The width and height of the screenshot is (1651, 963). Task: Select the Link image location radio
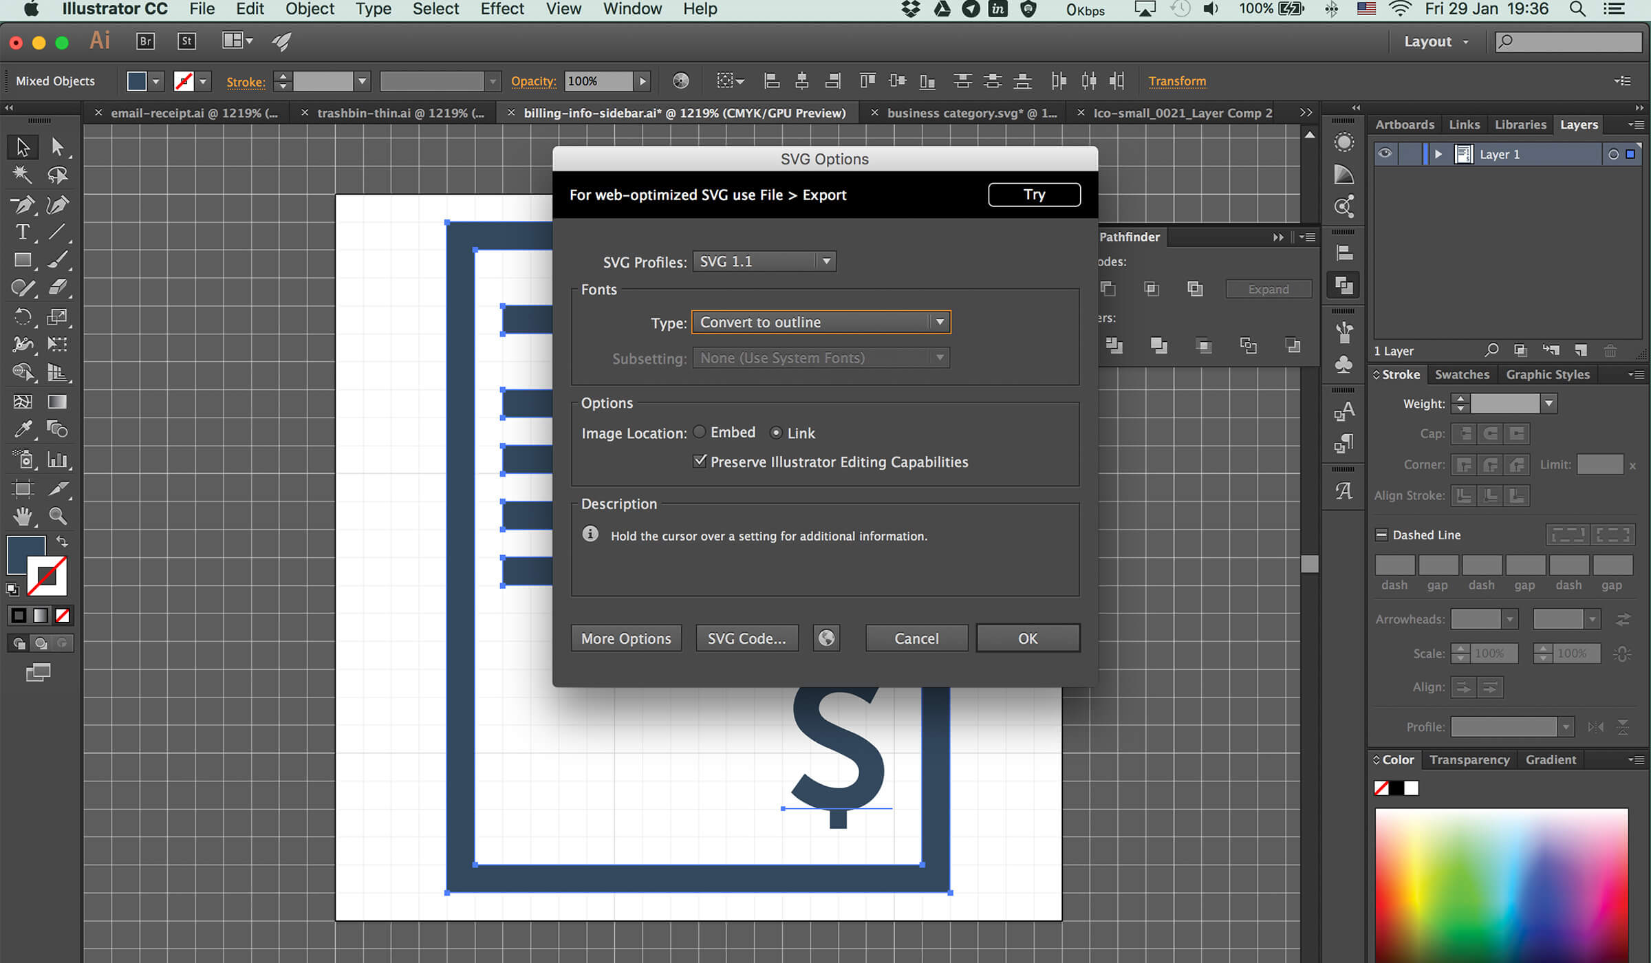tap(776, 433)
